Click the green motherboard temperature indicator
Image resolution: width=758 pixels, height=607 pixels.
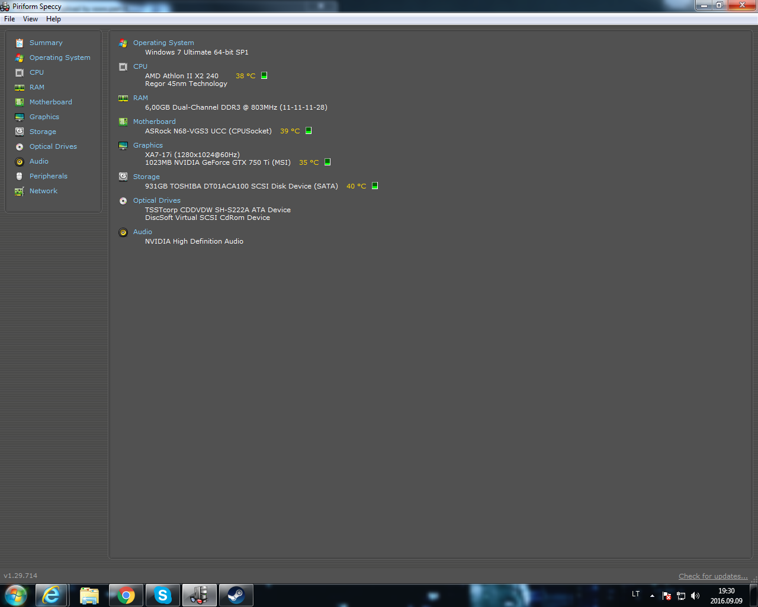309,130
